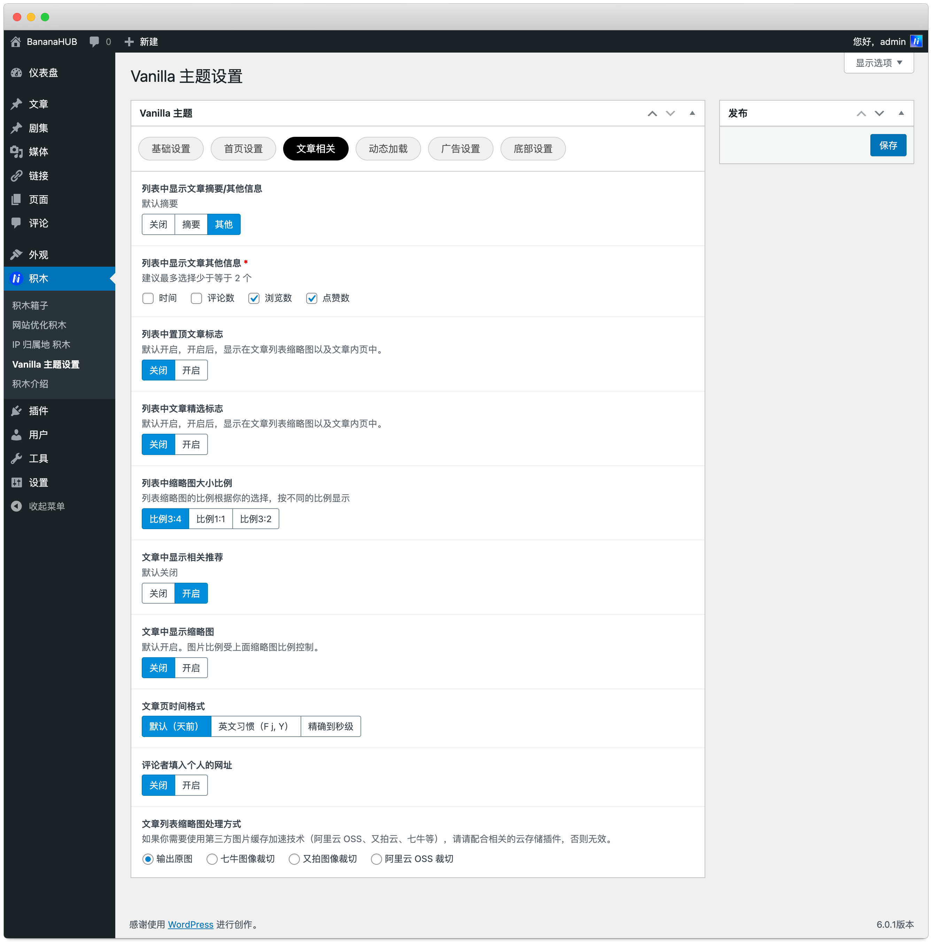This screenshot has height=942, width=932.
Task: Switch to the 动态加载 tab
Action: pyautogui.click(x=388, y=149)
